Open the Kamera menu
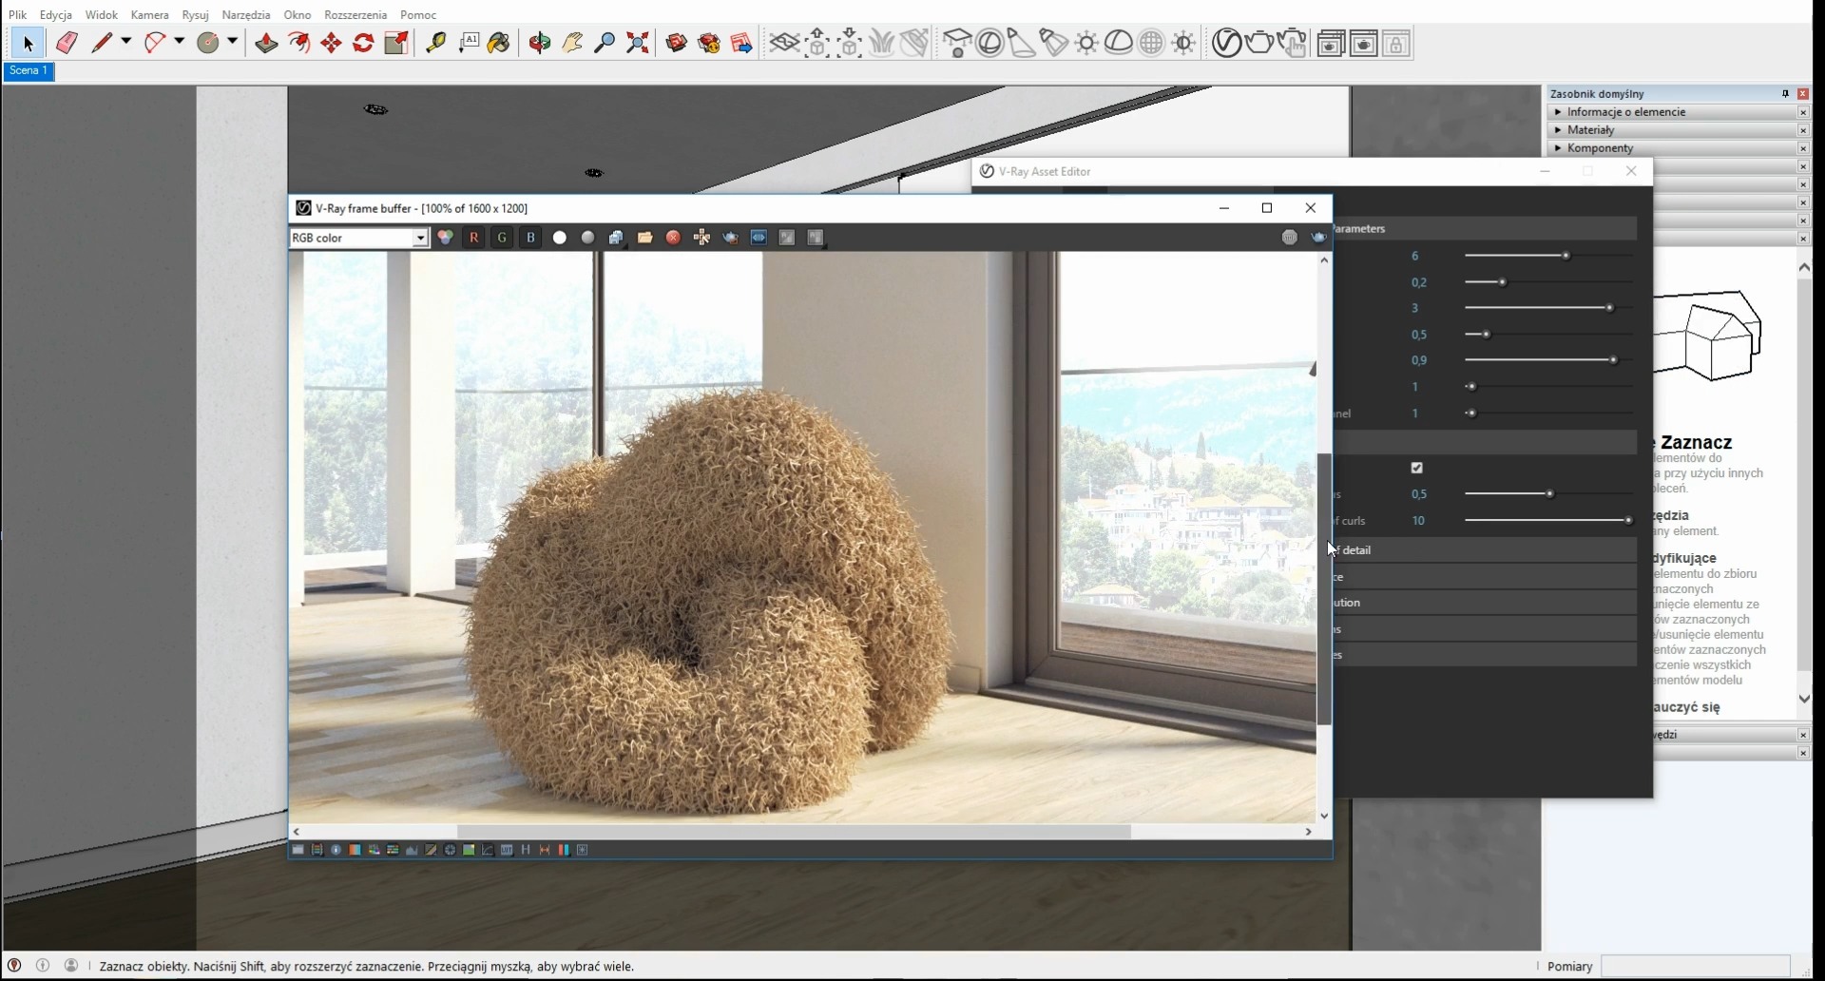This screenshot has width=1825, height=981. click(x=149, y=14)
